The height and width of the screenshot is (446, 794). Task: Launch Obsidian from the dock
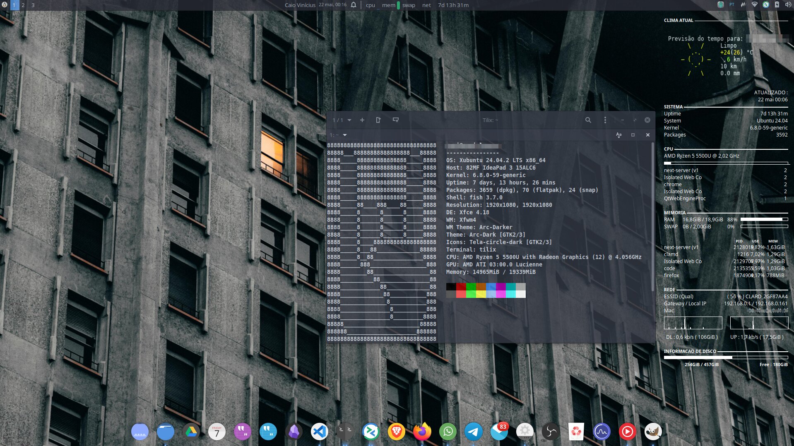[294, 432]
